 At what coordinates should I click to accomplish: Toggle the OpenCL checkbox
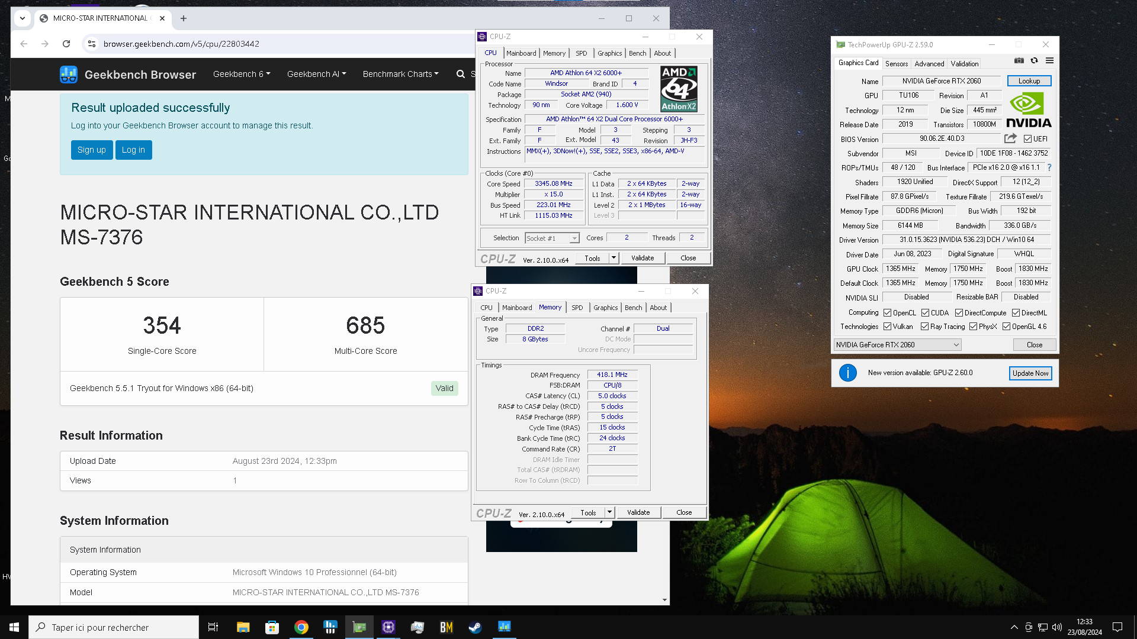[887, 312]
